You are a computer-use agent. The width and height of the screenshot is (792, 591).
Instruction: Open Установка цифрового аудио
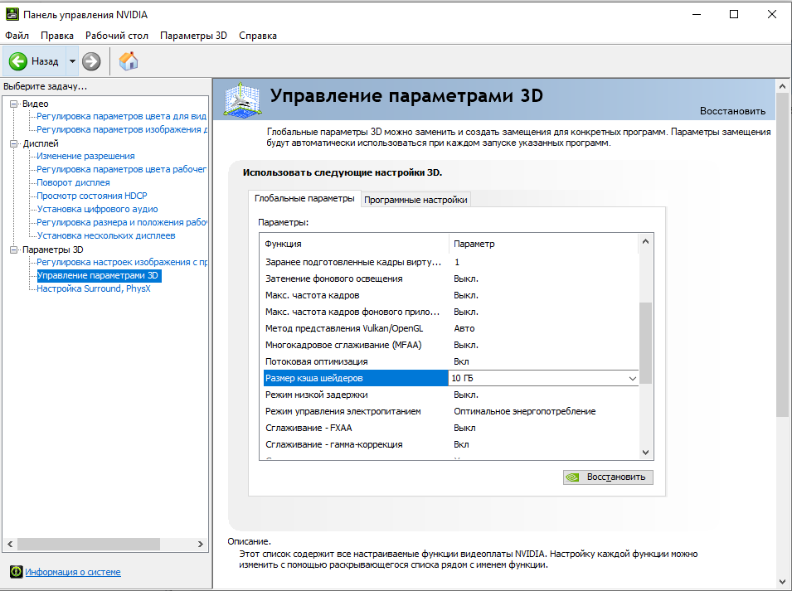(x=97, y=209)
